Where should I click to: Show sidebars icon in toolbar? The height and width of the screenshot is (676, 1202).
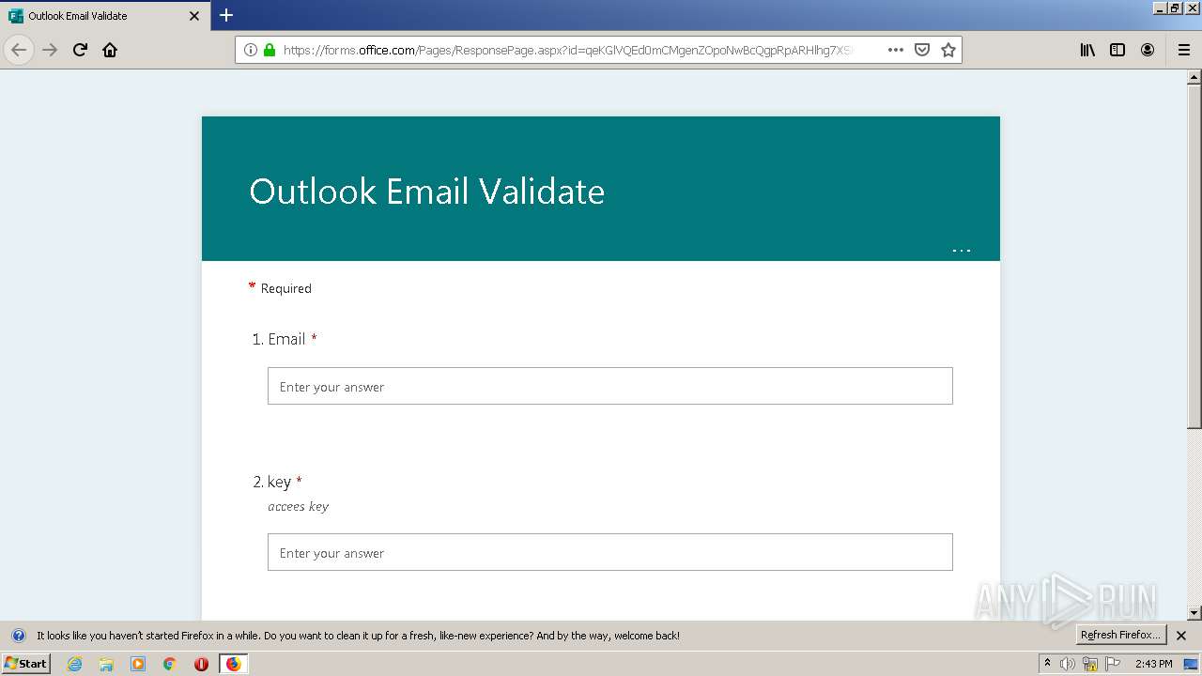click(x=1117, y=50)
